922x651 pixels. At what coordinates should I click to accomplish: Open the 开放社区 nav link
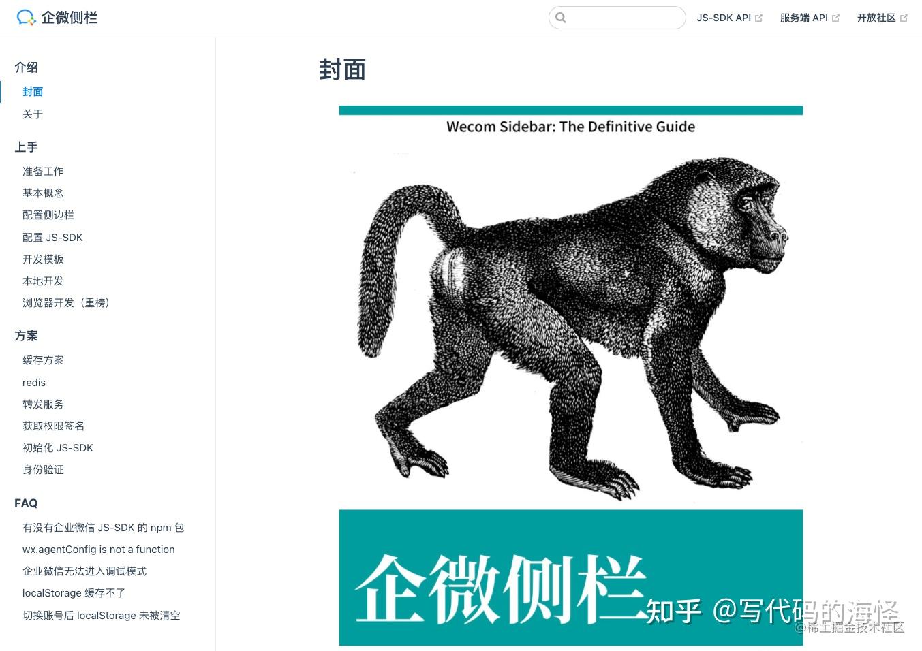pos(876,18)
